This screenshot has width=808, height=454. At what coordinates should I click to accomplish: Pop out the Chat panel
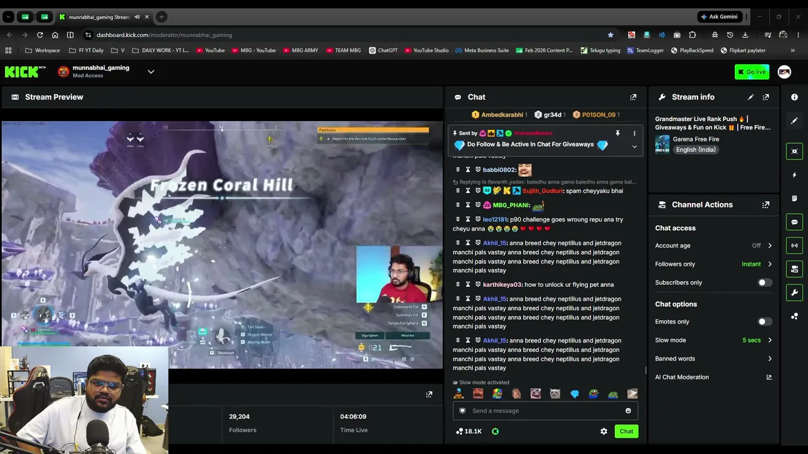tap(633, 97)
